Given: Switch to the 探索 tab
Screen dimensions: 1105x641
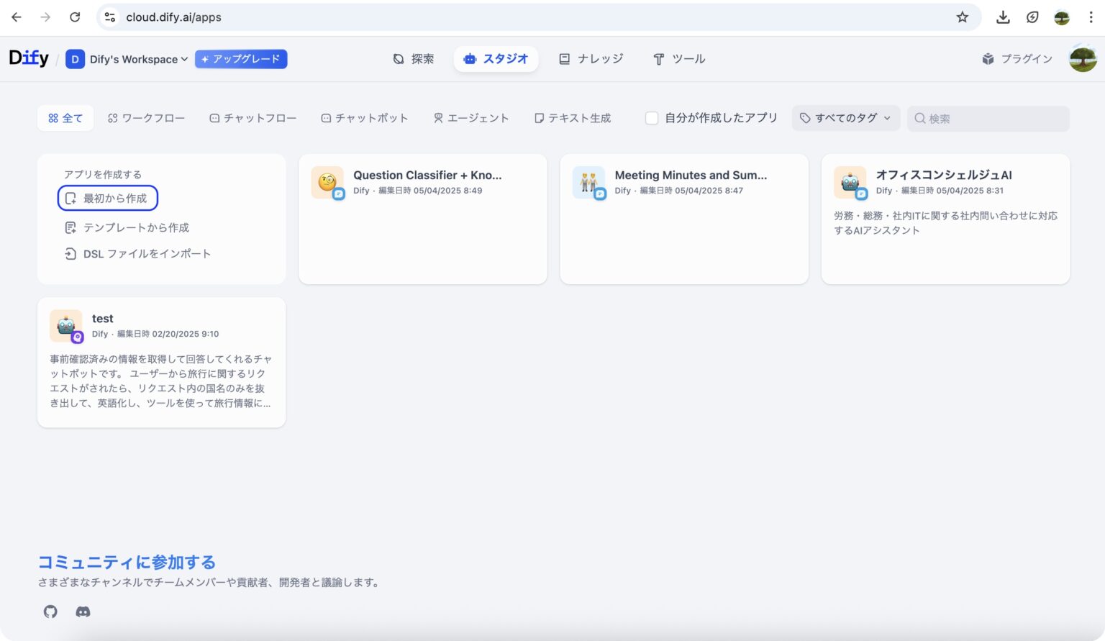Looking at the screenshot, I should 414,59.
